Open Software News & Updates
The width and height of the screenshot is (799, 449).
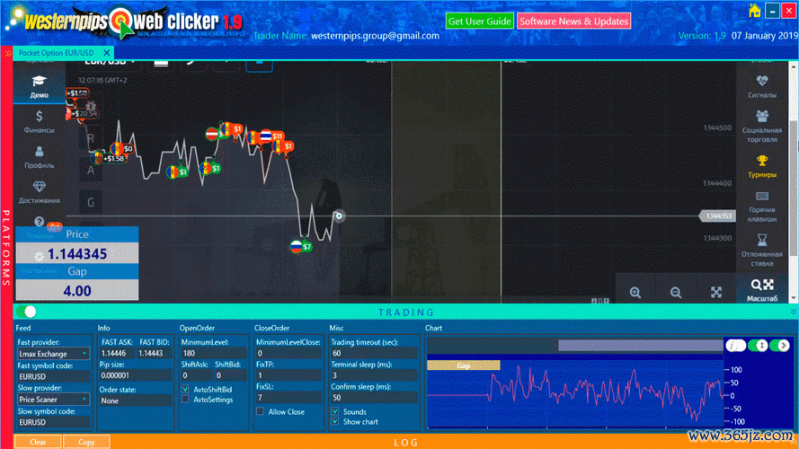(573, 21)
